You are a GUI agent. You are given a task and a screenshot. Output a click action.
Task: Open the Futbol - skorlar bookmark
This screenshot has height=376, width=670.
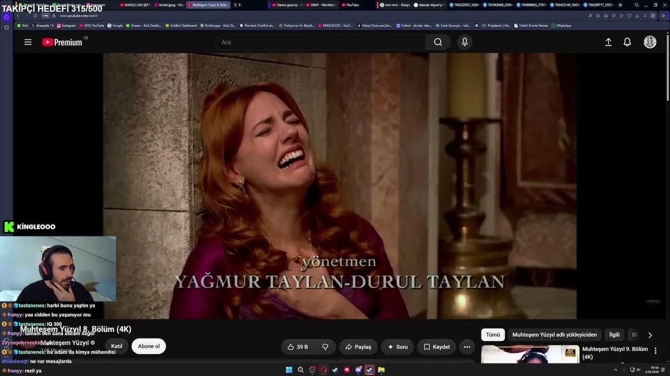[x=414, y=26]
